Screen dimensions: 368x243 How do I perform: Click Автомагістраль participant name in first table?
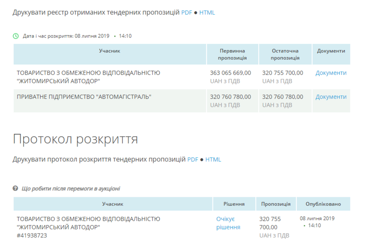(84, 97)
